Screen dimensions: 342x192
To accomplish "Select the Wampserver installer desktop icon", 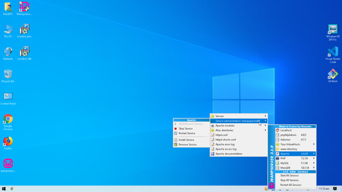I will (x=24, y=9).
